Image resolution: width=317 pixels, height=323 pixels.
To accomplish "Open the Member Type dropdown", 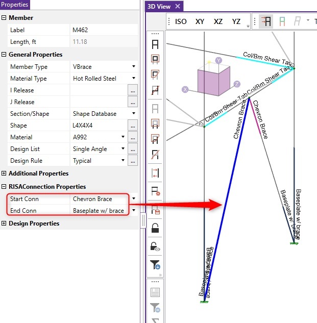I will (133, 67).
